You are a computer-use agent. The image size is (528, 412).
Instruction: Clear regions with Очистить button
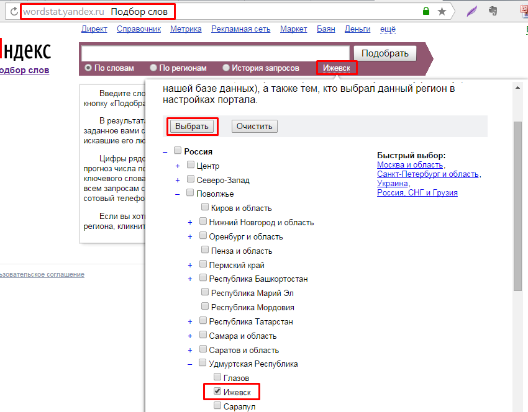click(255, 127)
